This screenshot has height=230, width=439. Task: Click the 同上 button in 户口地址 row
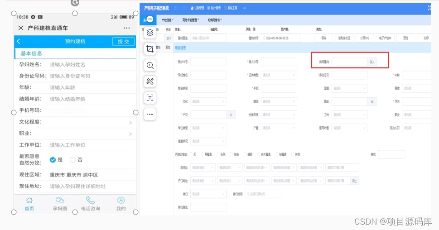[x=354, y=181]
